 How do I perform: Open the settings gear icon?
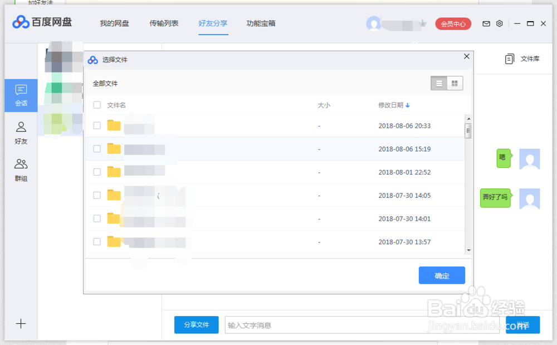pyautogui.click(x=499, y=23)
